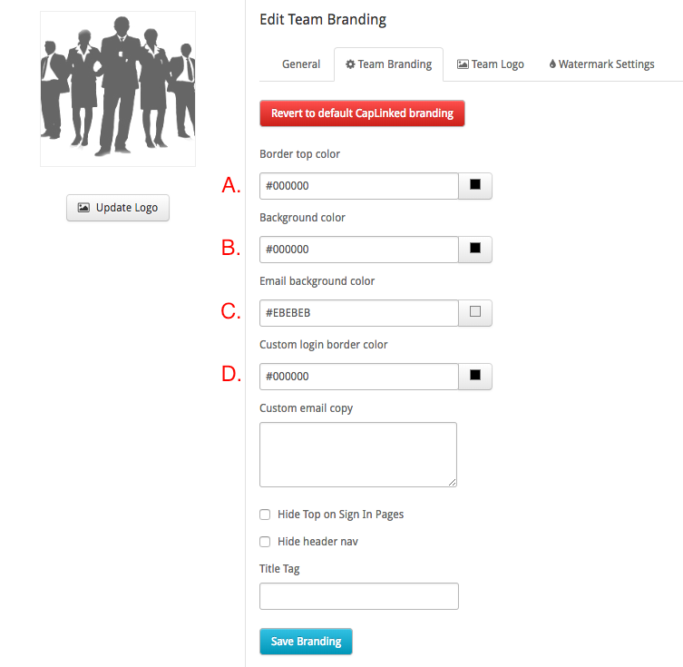Switch to the General tab
The image size is (683, 667).
point(301,64)
